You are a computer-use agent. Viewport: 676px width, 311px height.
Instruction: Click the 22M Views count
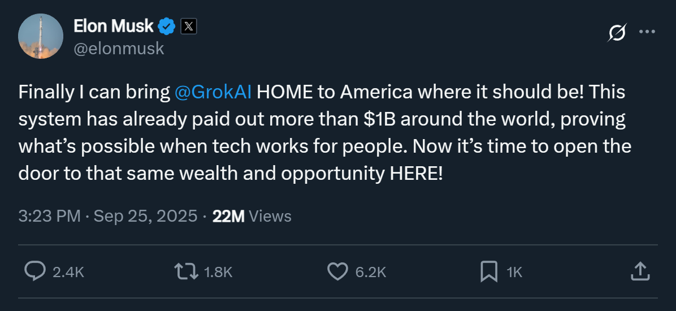click(252, 215)
